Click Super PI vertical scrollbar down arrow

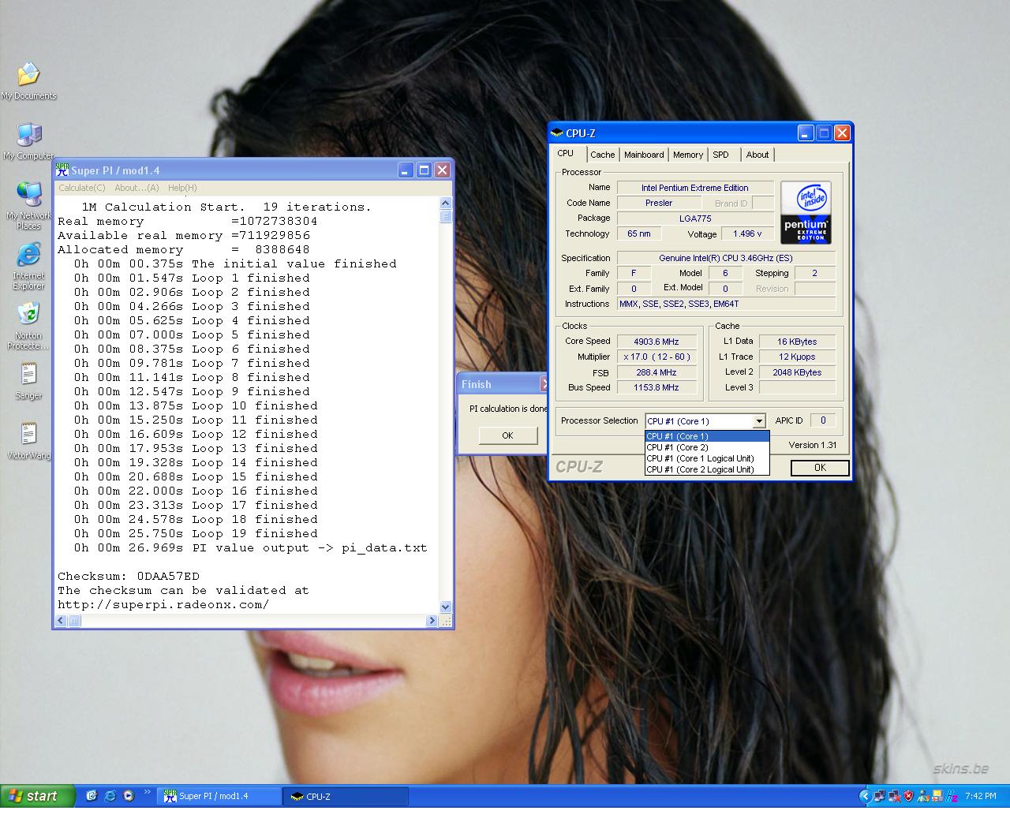[x=446, y=607]
